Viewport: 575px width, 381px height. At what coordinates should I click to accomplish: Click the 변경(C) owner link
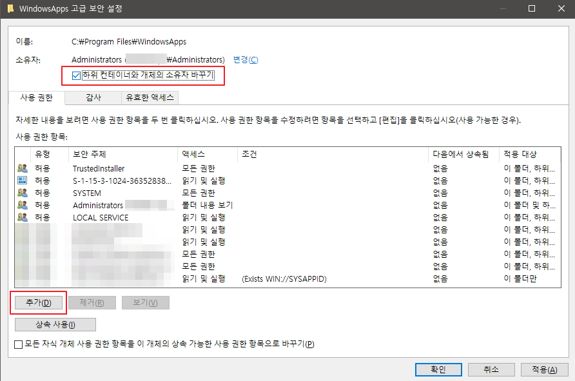246,60
